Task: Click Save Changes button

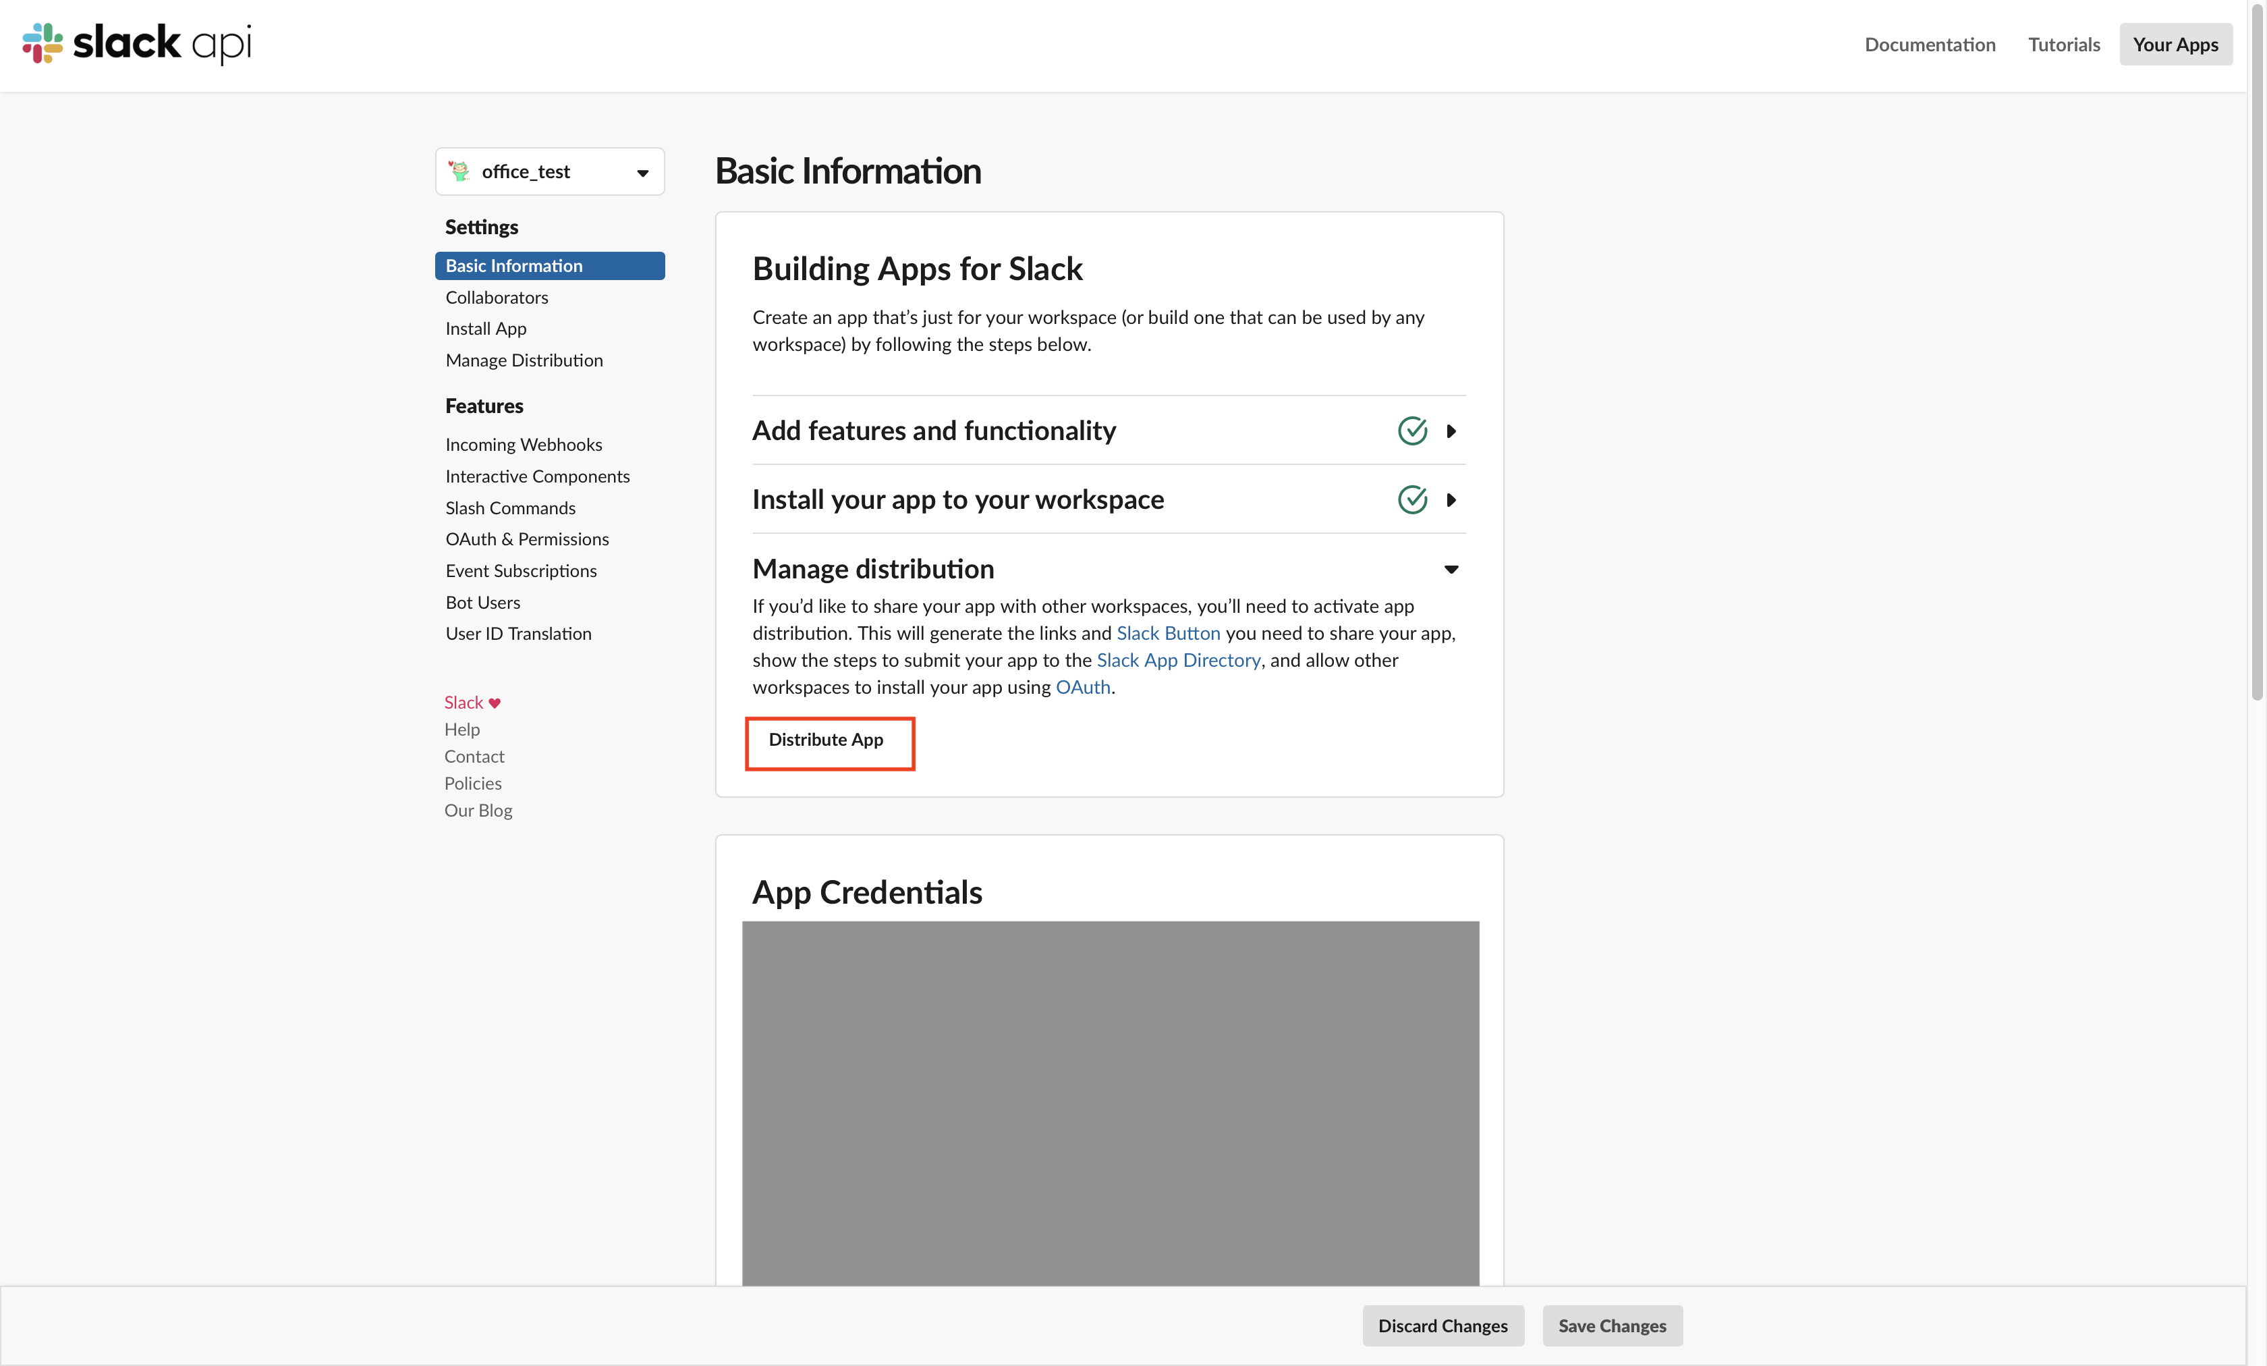Action: pyautogui.click(x=1612, y=1326)
